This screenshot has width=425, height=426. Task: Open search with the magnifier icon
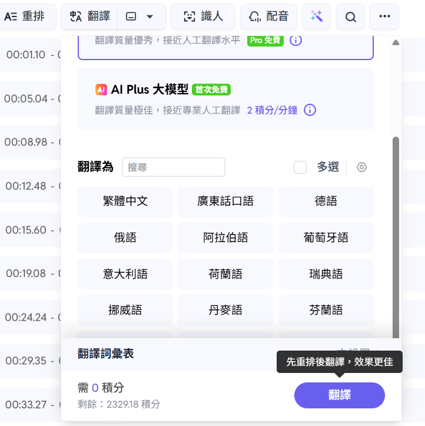tap(350, 16)
